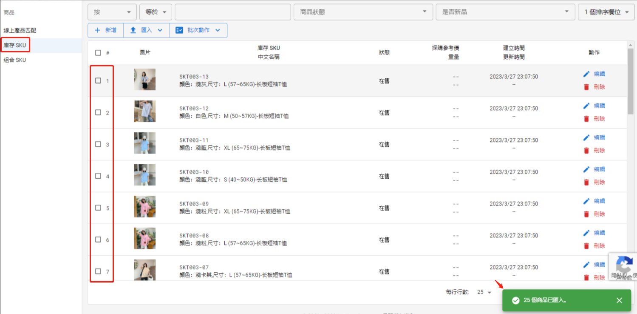The width and height of the screenshot is (637, 314).
Task: Click the 編輯 link for SKT003-10
Action: pyautogui.click(x=599, y=169)
